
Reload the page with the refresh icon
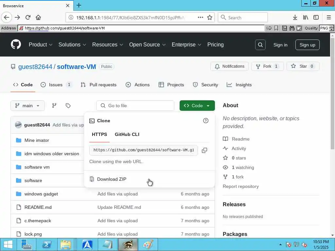point(28,17)
